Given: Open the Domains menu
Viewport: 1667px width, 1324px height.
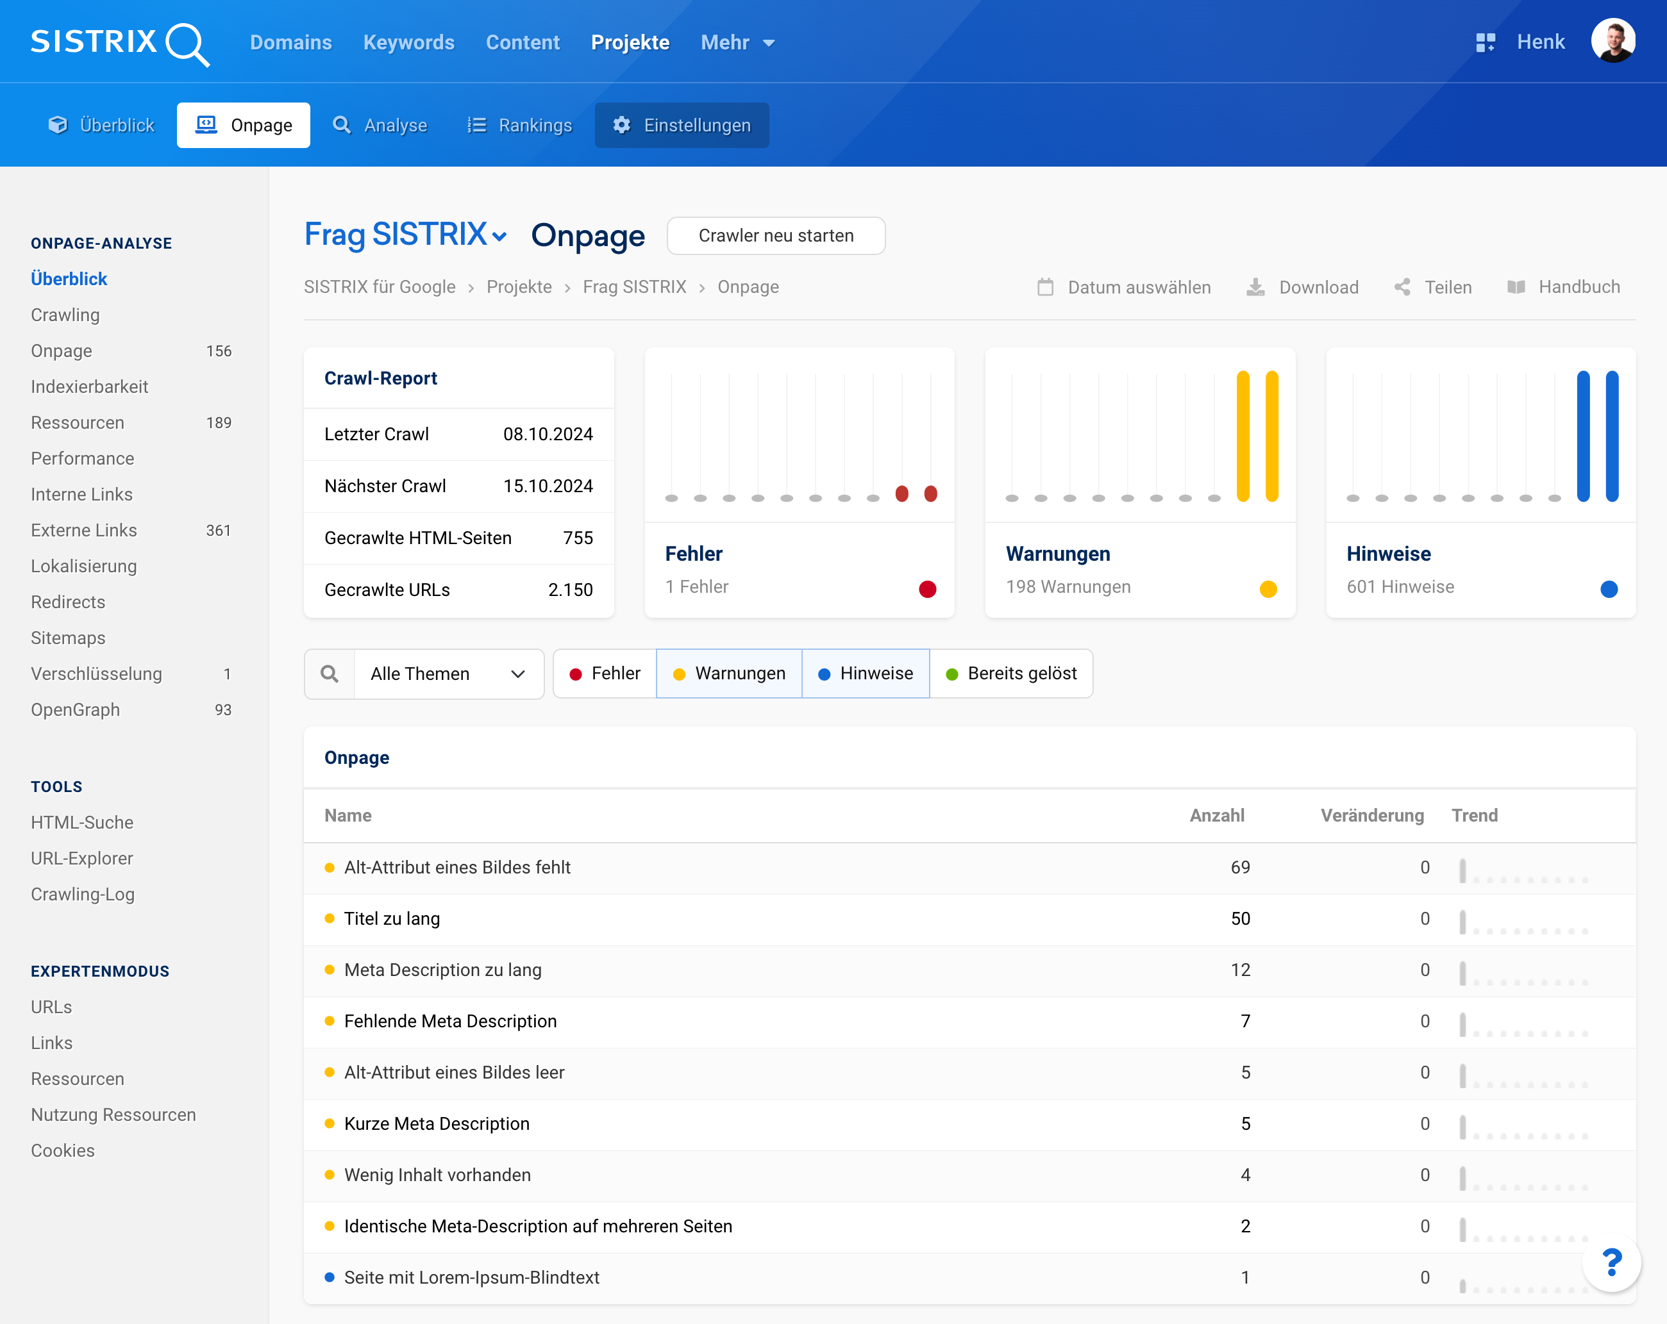Looking at the screenshot, I should point(290,42).
